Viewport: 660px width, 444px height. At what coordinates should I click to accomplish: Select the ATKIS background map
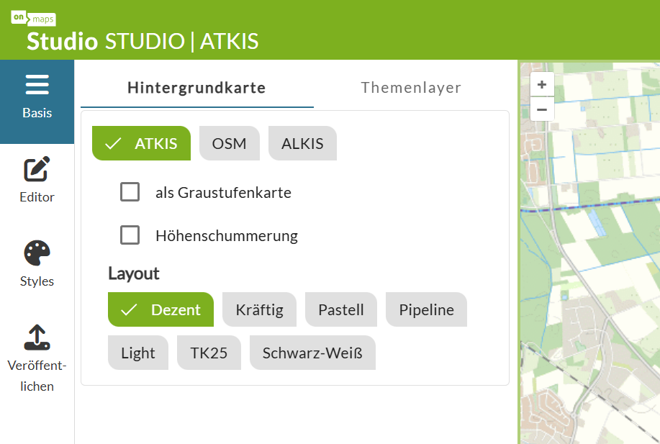pyautogui.click(x=142, y=143)
